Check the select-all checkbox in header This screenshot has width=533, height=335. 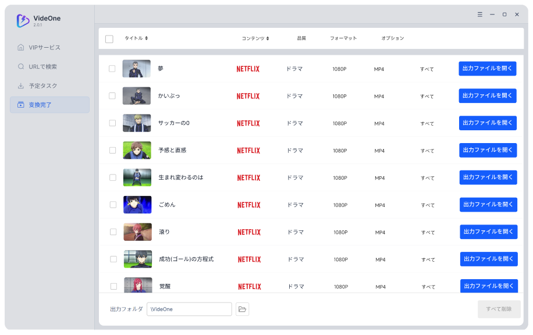109,39
